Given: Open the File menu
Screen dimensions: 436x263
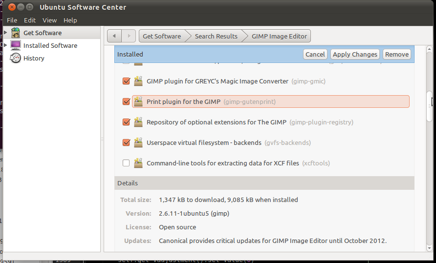Looking at the screenshot, I should (12, 20).
